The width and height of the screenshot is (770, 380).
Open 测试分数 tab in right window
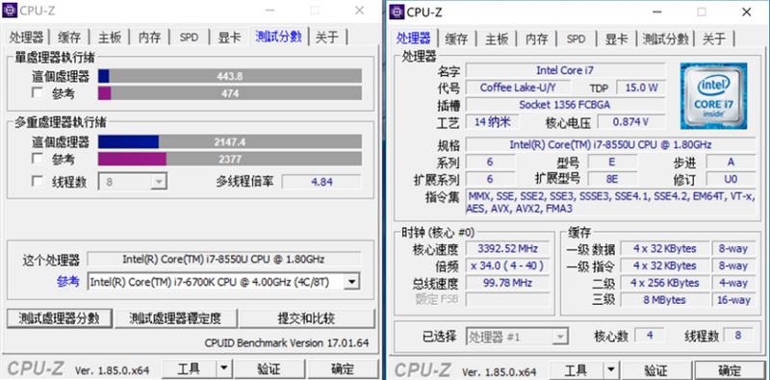665,39
